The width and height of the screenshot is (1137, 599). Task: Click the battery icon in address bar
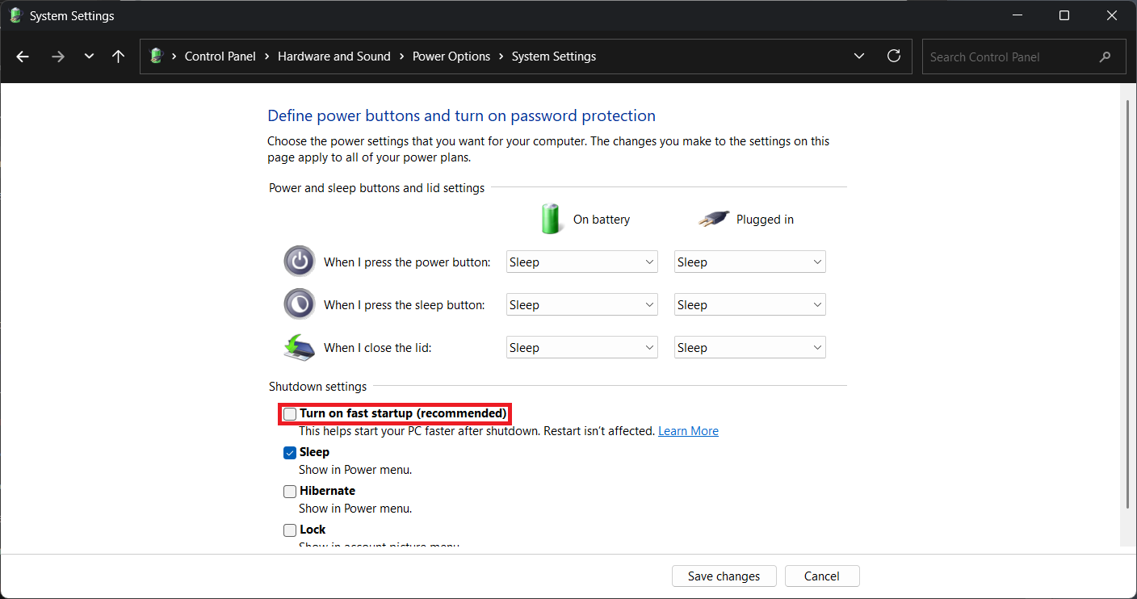pos(157,57)
